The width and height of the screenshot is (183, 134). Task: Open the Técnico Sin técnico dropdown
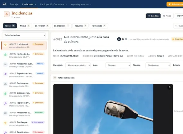point(158,65)
